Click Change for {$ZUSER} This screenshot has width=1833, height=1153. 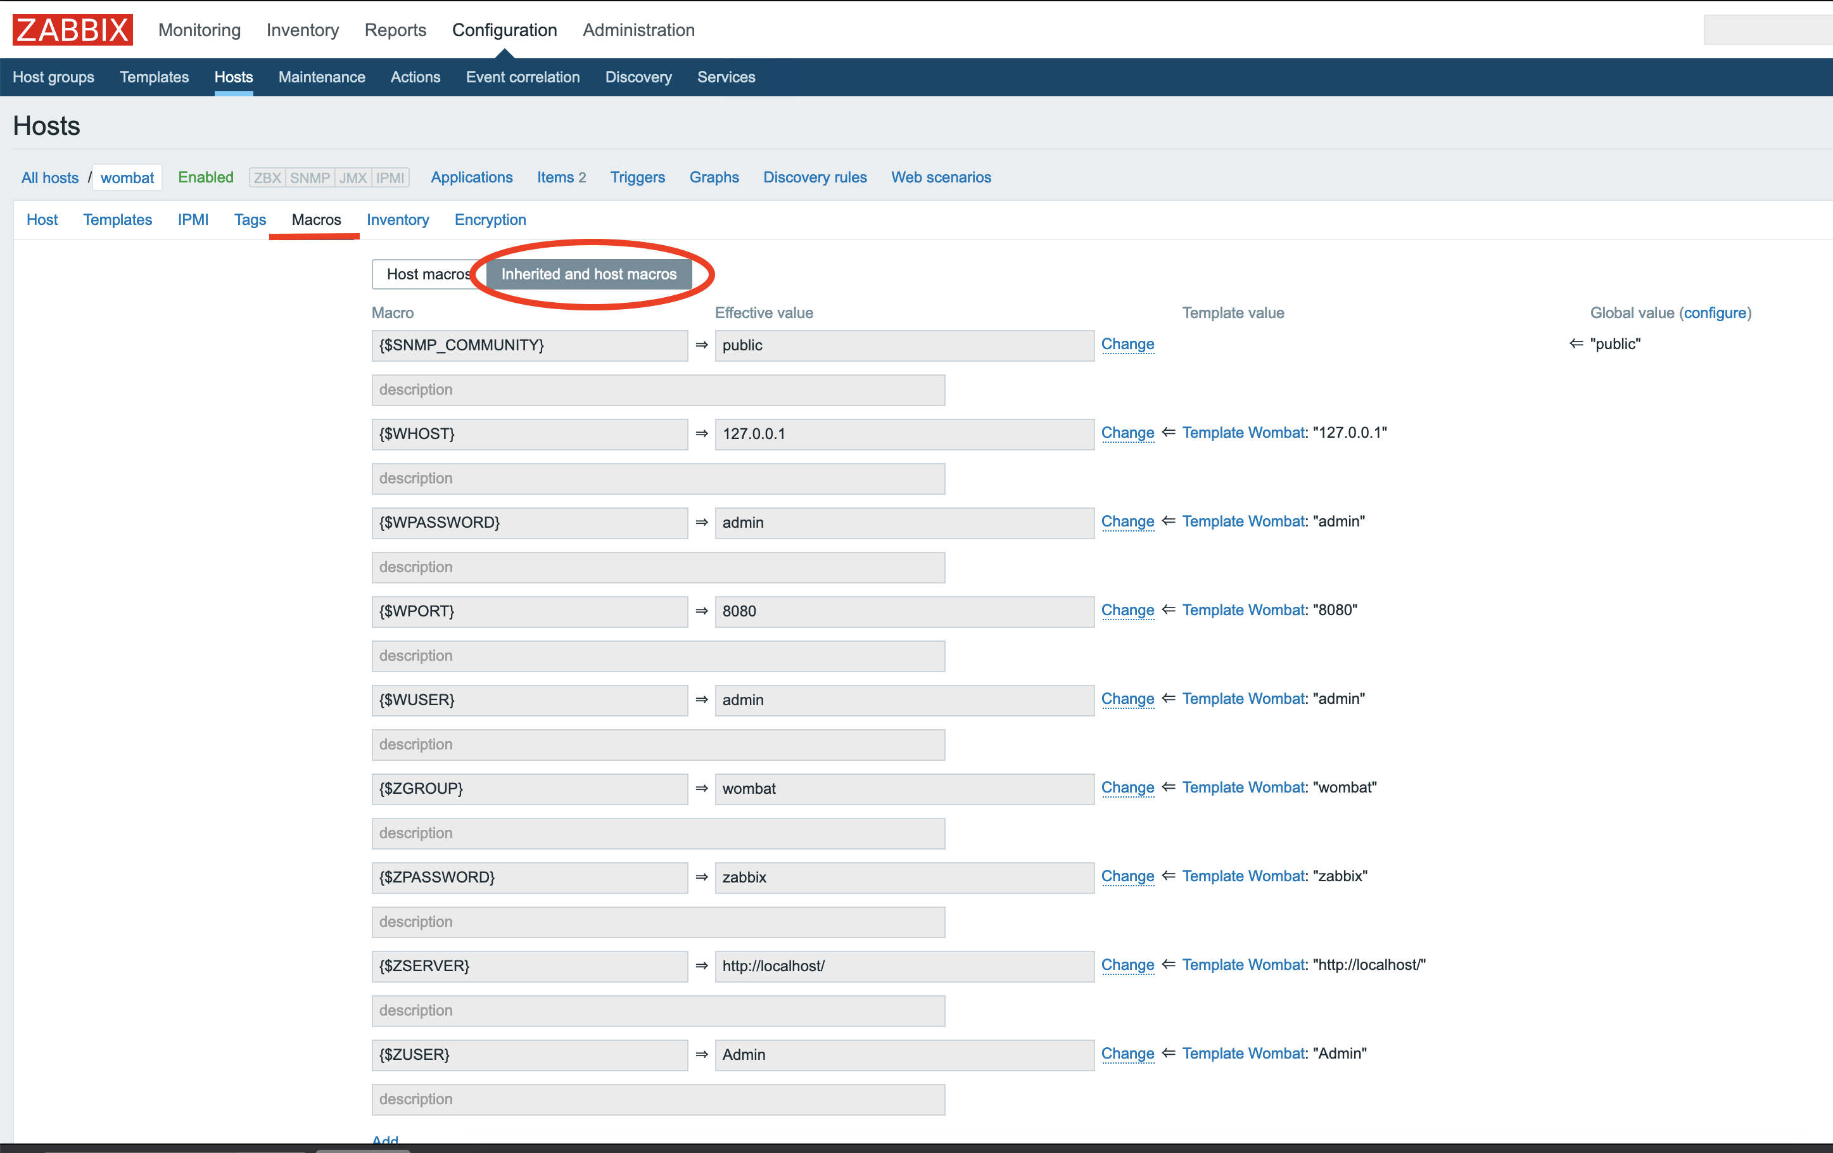pos(1128,1054)
